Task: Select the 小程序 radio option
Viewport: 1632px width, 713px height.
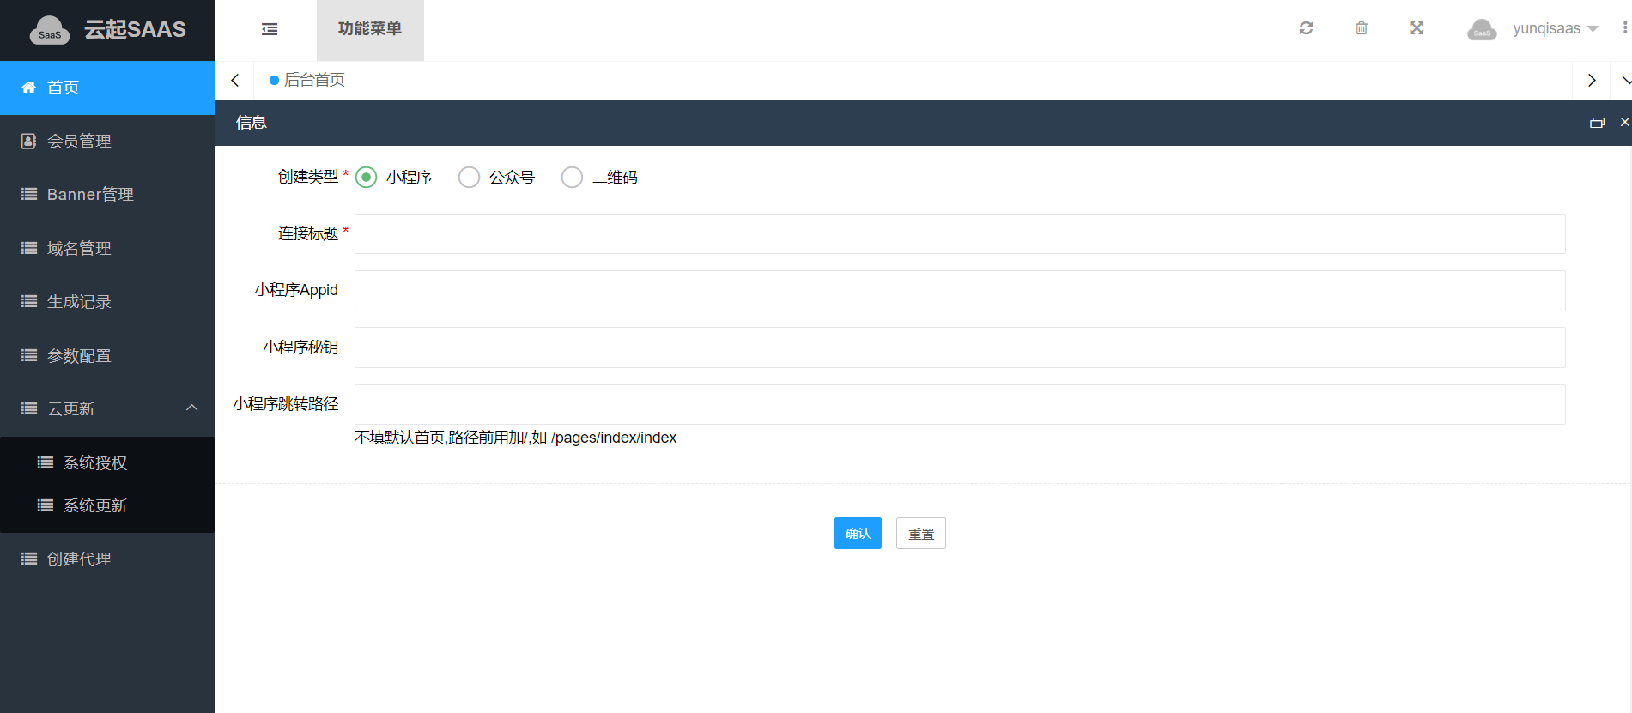Action: pos(366,178)
